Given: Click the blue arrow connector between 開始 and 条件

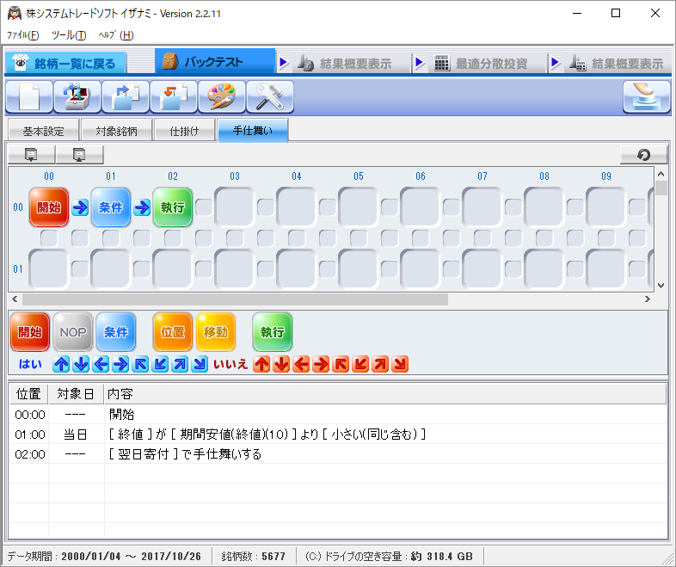Looking at the screenshot, I should 80,207.
